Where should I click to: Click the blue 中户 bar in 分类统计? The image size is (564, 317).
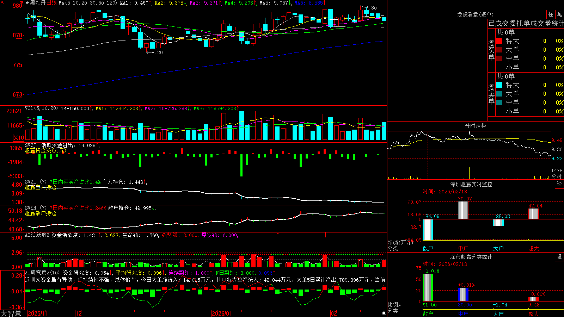point(463,294)
